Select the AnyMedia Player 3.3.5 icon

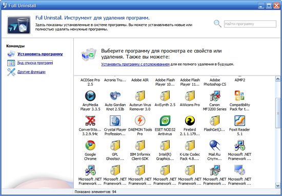[x=90, y=96]
